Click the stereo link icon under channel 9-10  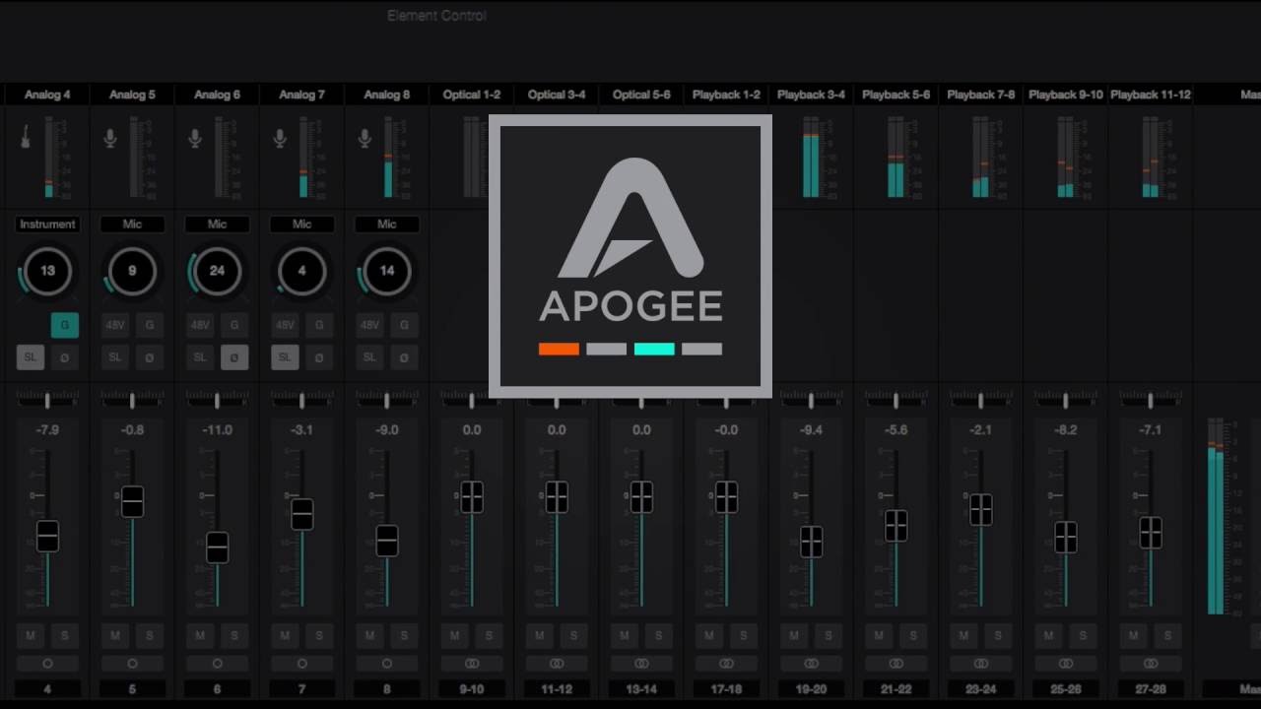471,663
